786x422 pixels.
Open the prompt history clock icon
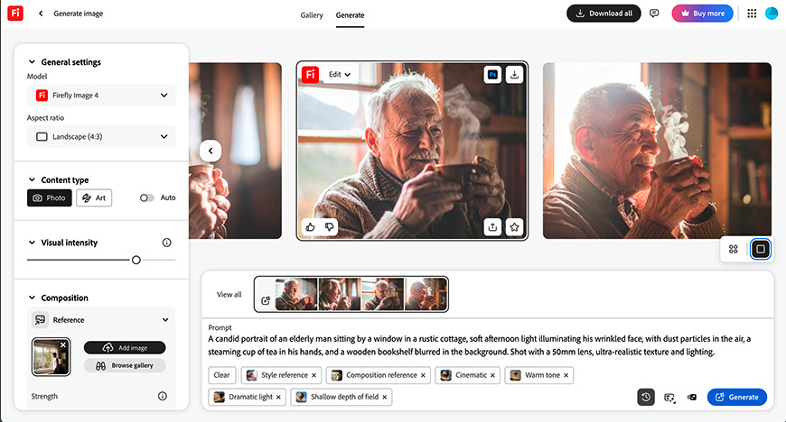point(646,397)
